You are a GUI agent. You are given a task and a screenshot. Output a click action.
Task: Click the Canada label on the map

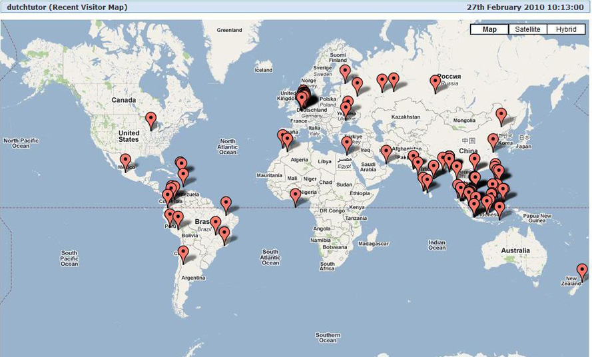coord(123,100)
